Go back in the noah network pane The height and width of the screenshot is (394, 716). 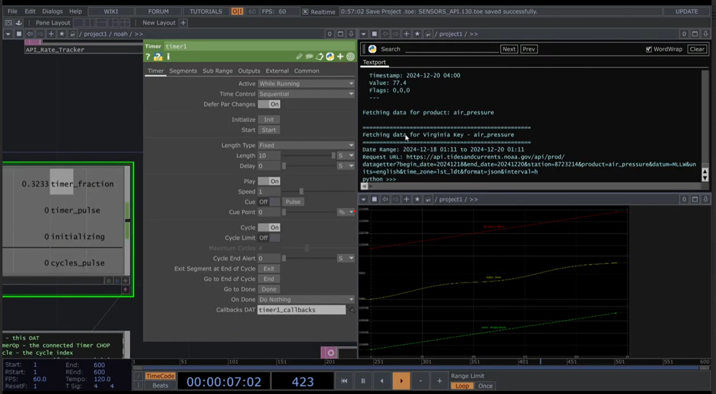30,34
